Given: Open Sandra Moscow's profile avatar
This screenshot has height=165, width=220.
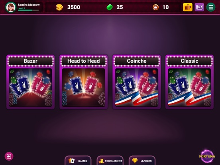Looking at the screenshot, I should [x=11, y=7].
